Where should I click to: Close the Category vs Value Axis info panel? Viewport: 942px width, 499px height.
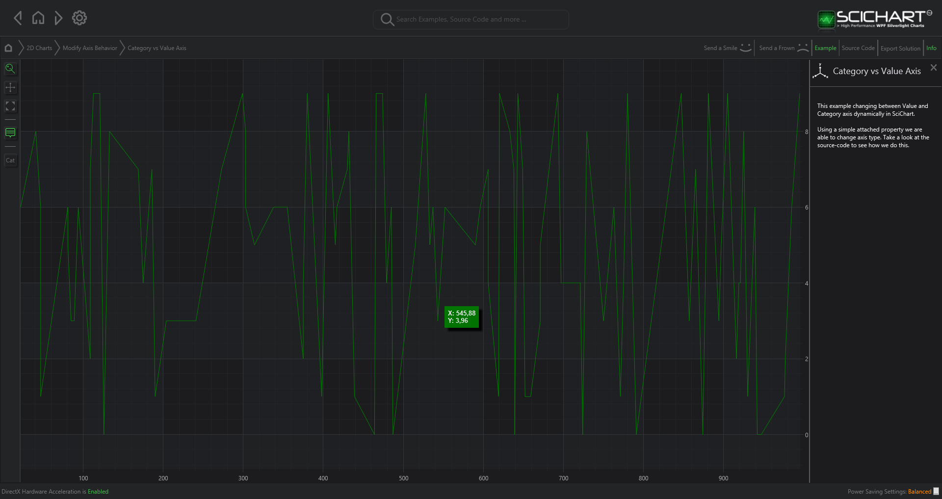pyautogui.click(x=934, y=68)
